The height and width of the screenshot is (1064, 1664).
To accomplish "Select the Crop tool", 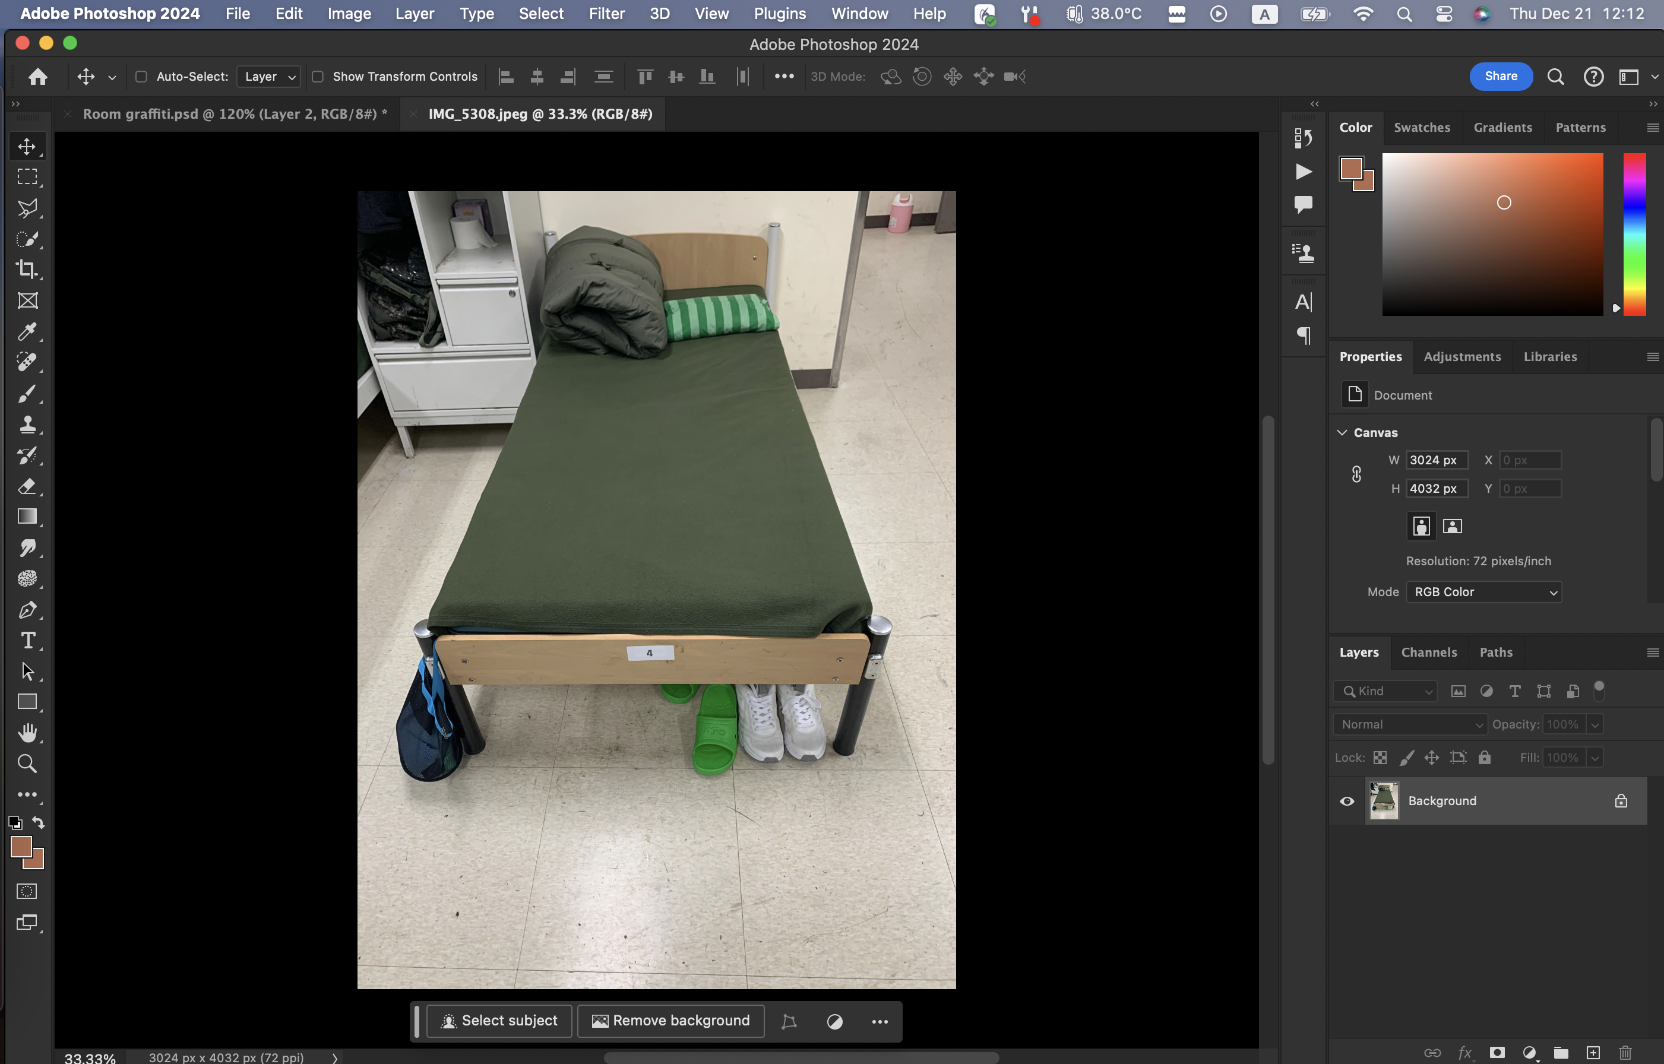I will (27, 270).
